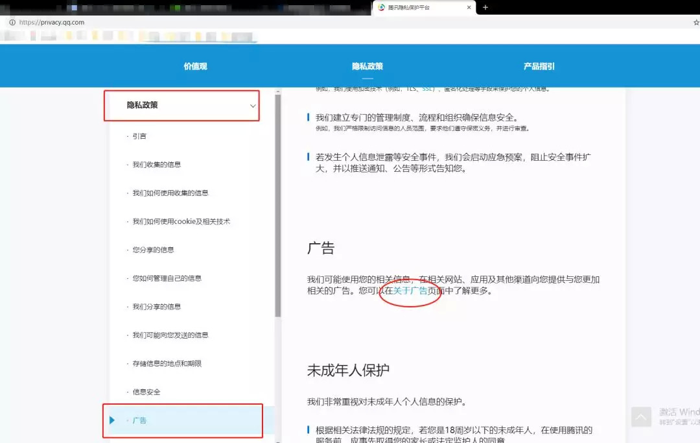This screenshot has width=700, height=443.
Task: Select 您分享的信息 sidebar entry
Action: click(153, 250)
